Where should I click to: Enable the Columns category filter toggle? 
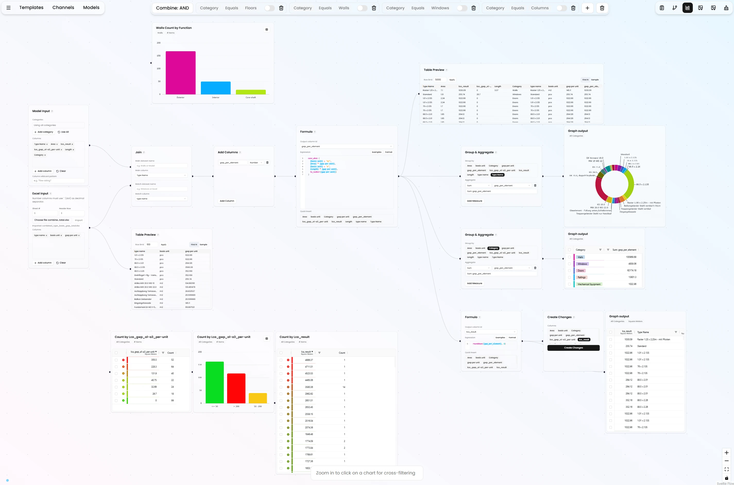pos(561,8)
